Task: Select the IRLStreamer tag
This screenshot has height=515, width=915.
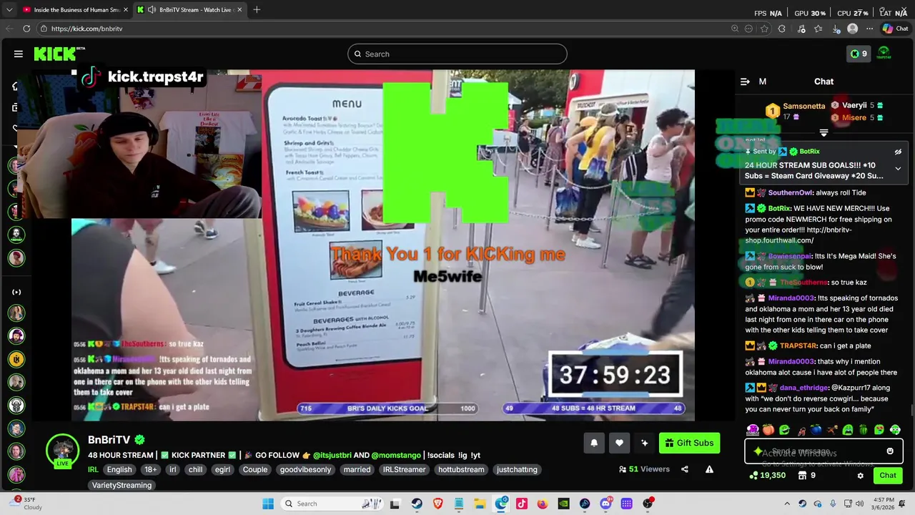Action: pos(405,470)
